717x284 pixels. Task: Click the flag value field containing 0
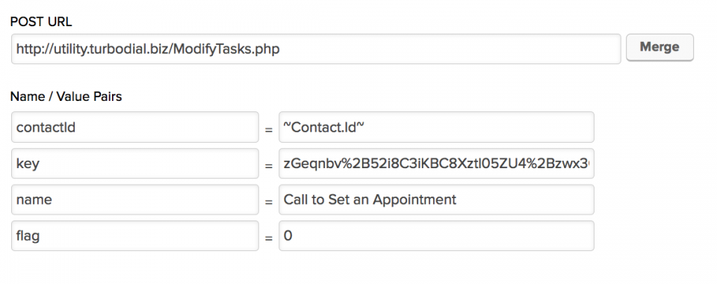(436, 235)
